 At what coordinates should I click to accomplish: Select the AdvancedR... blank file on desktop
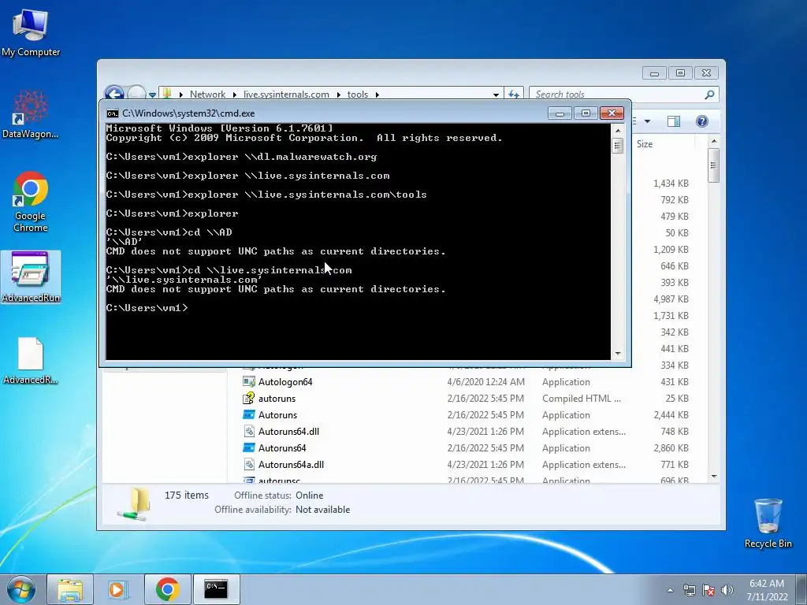tap(31, 361)
